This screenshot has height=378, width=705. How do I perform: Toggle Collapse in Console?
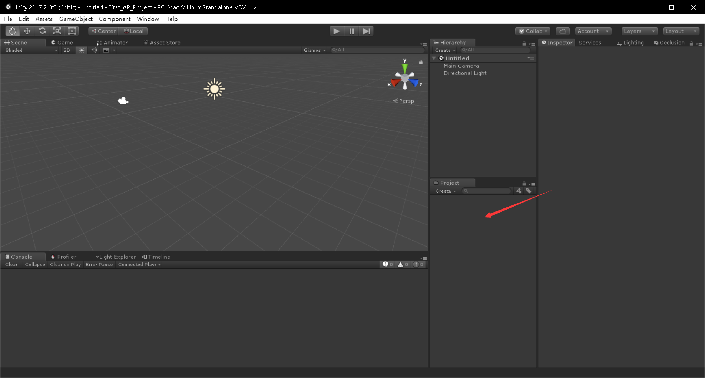[35, 265]
